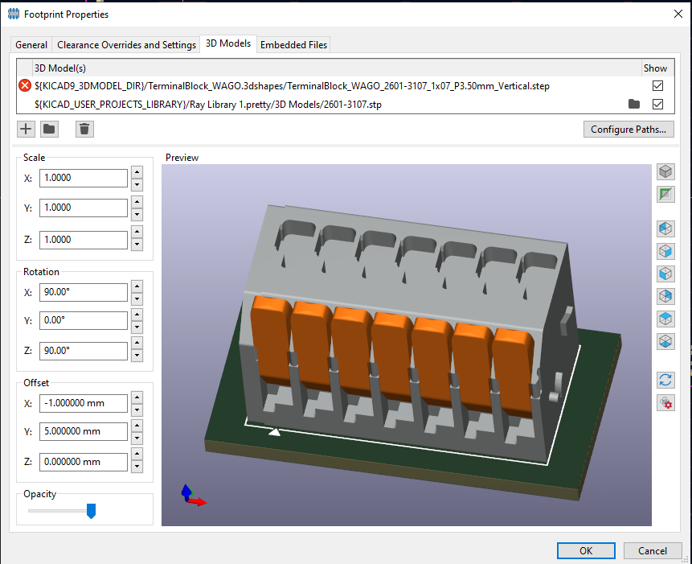Toggle board body display icon
This screenshot has width=692, height=564.
(665, 194)
